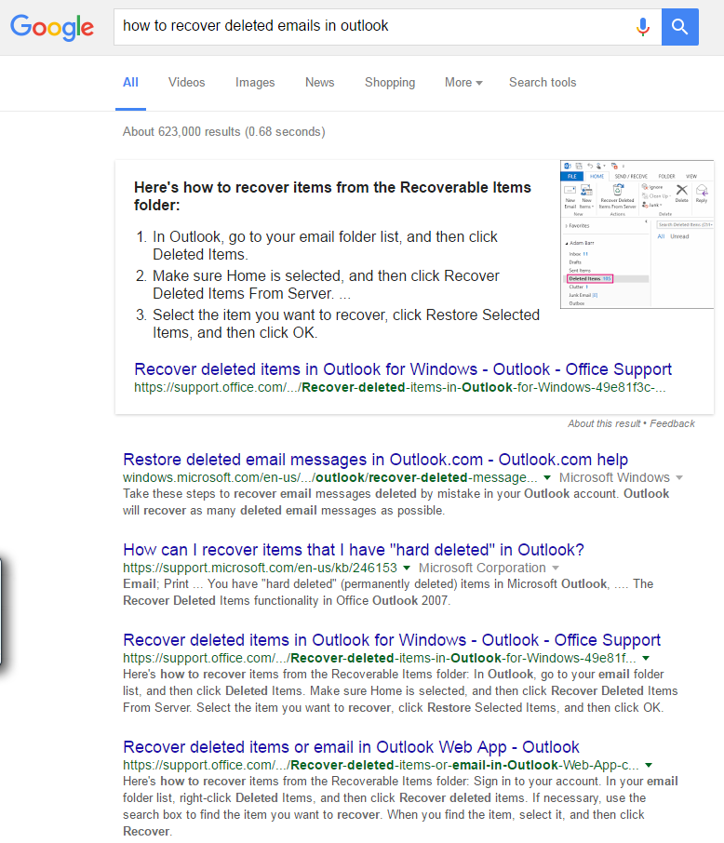Click the Microsoft Windows source label
This screenshot has width=724, height=843.
click(614, 477)
